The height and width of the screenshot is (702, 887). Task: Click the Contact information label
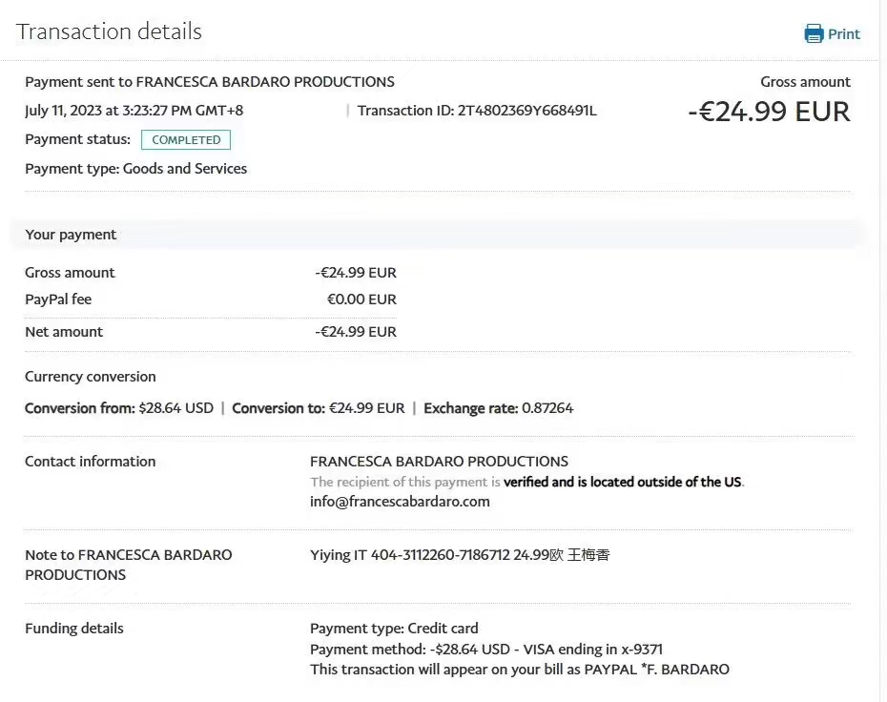point(90,462)
